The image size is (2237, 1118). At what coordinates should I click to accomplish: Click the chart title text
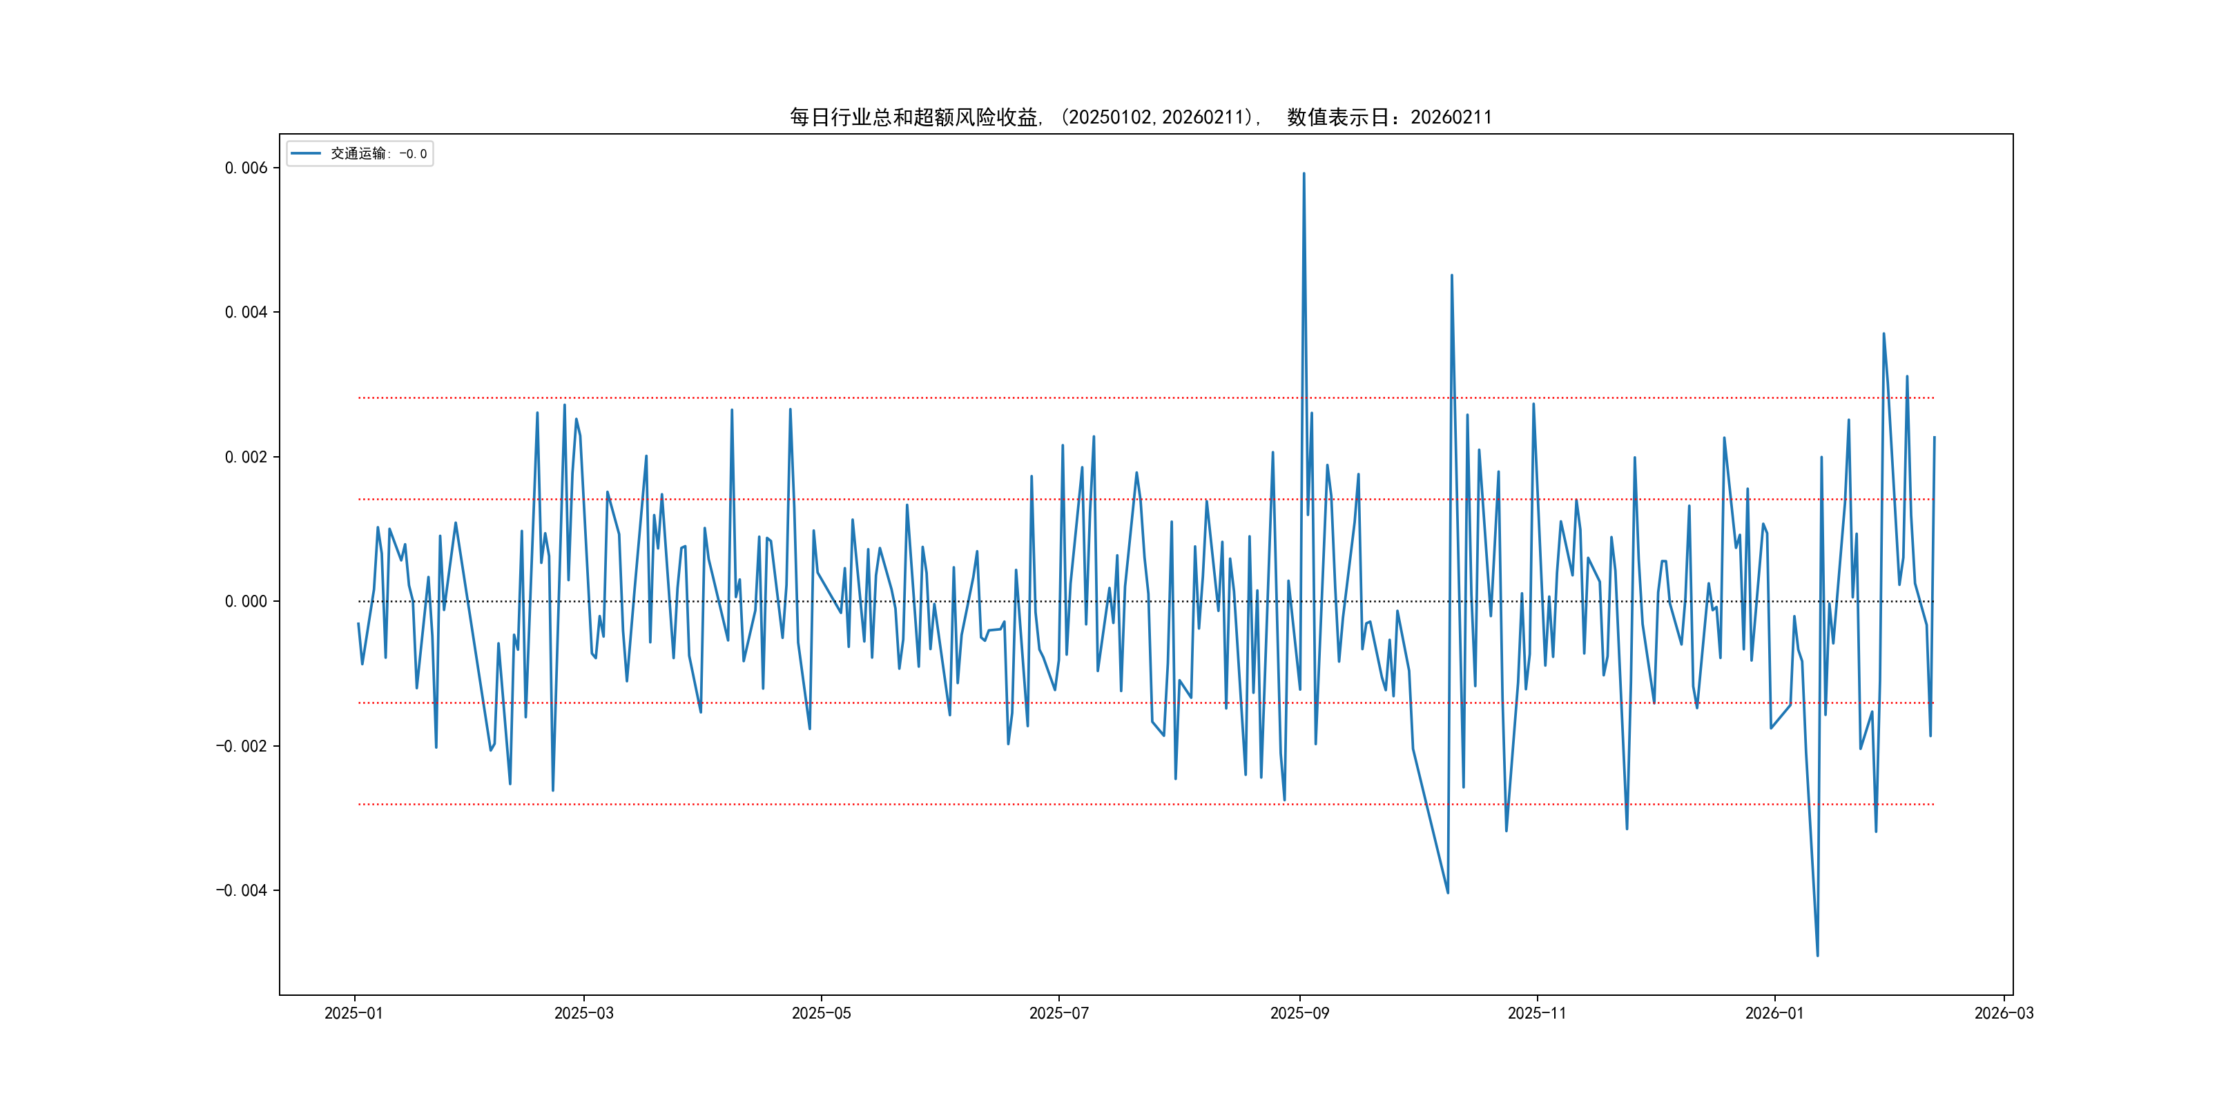coord(1140,117)
